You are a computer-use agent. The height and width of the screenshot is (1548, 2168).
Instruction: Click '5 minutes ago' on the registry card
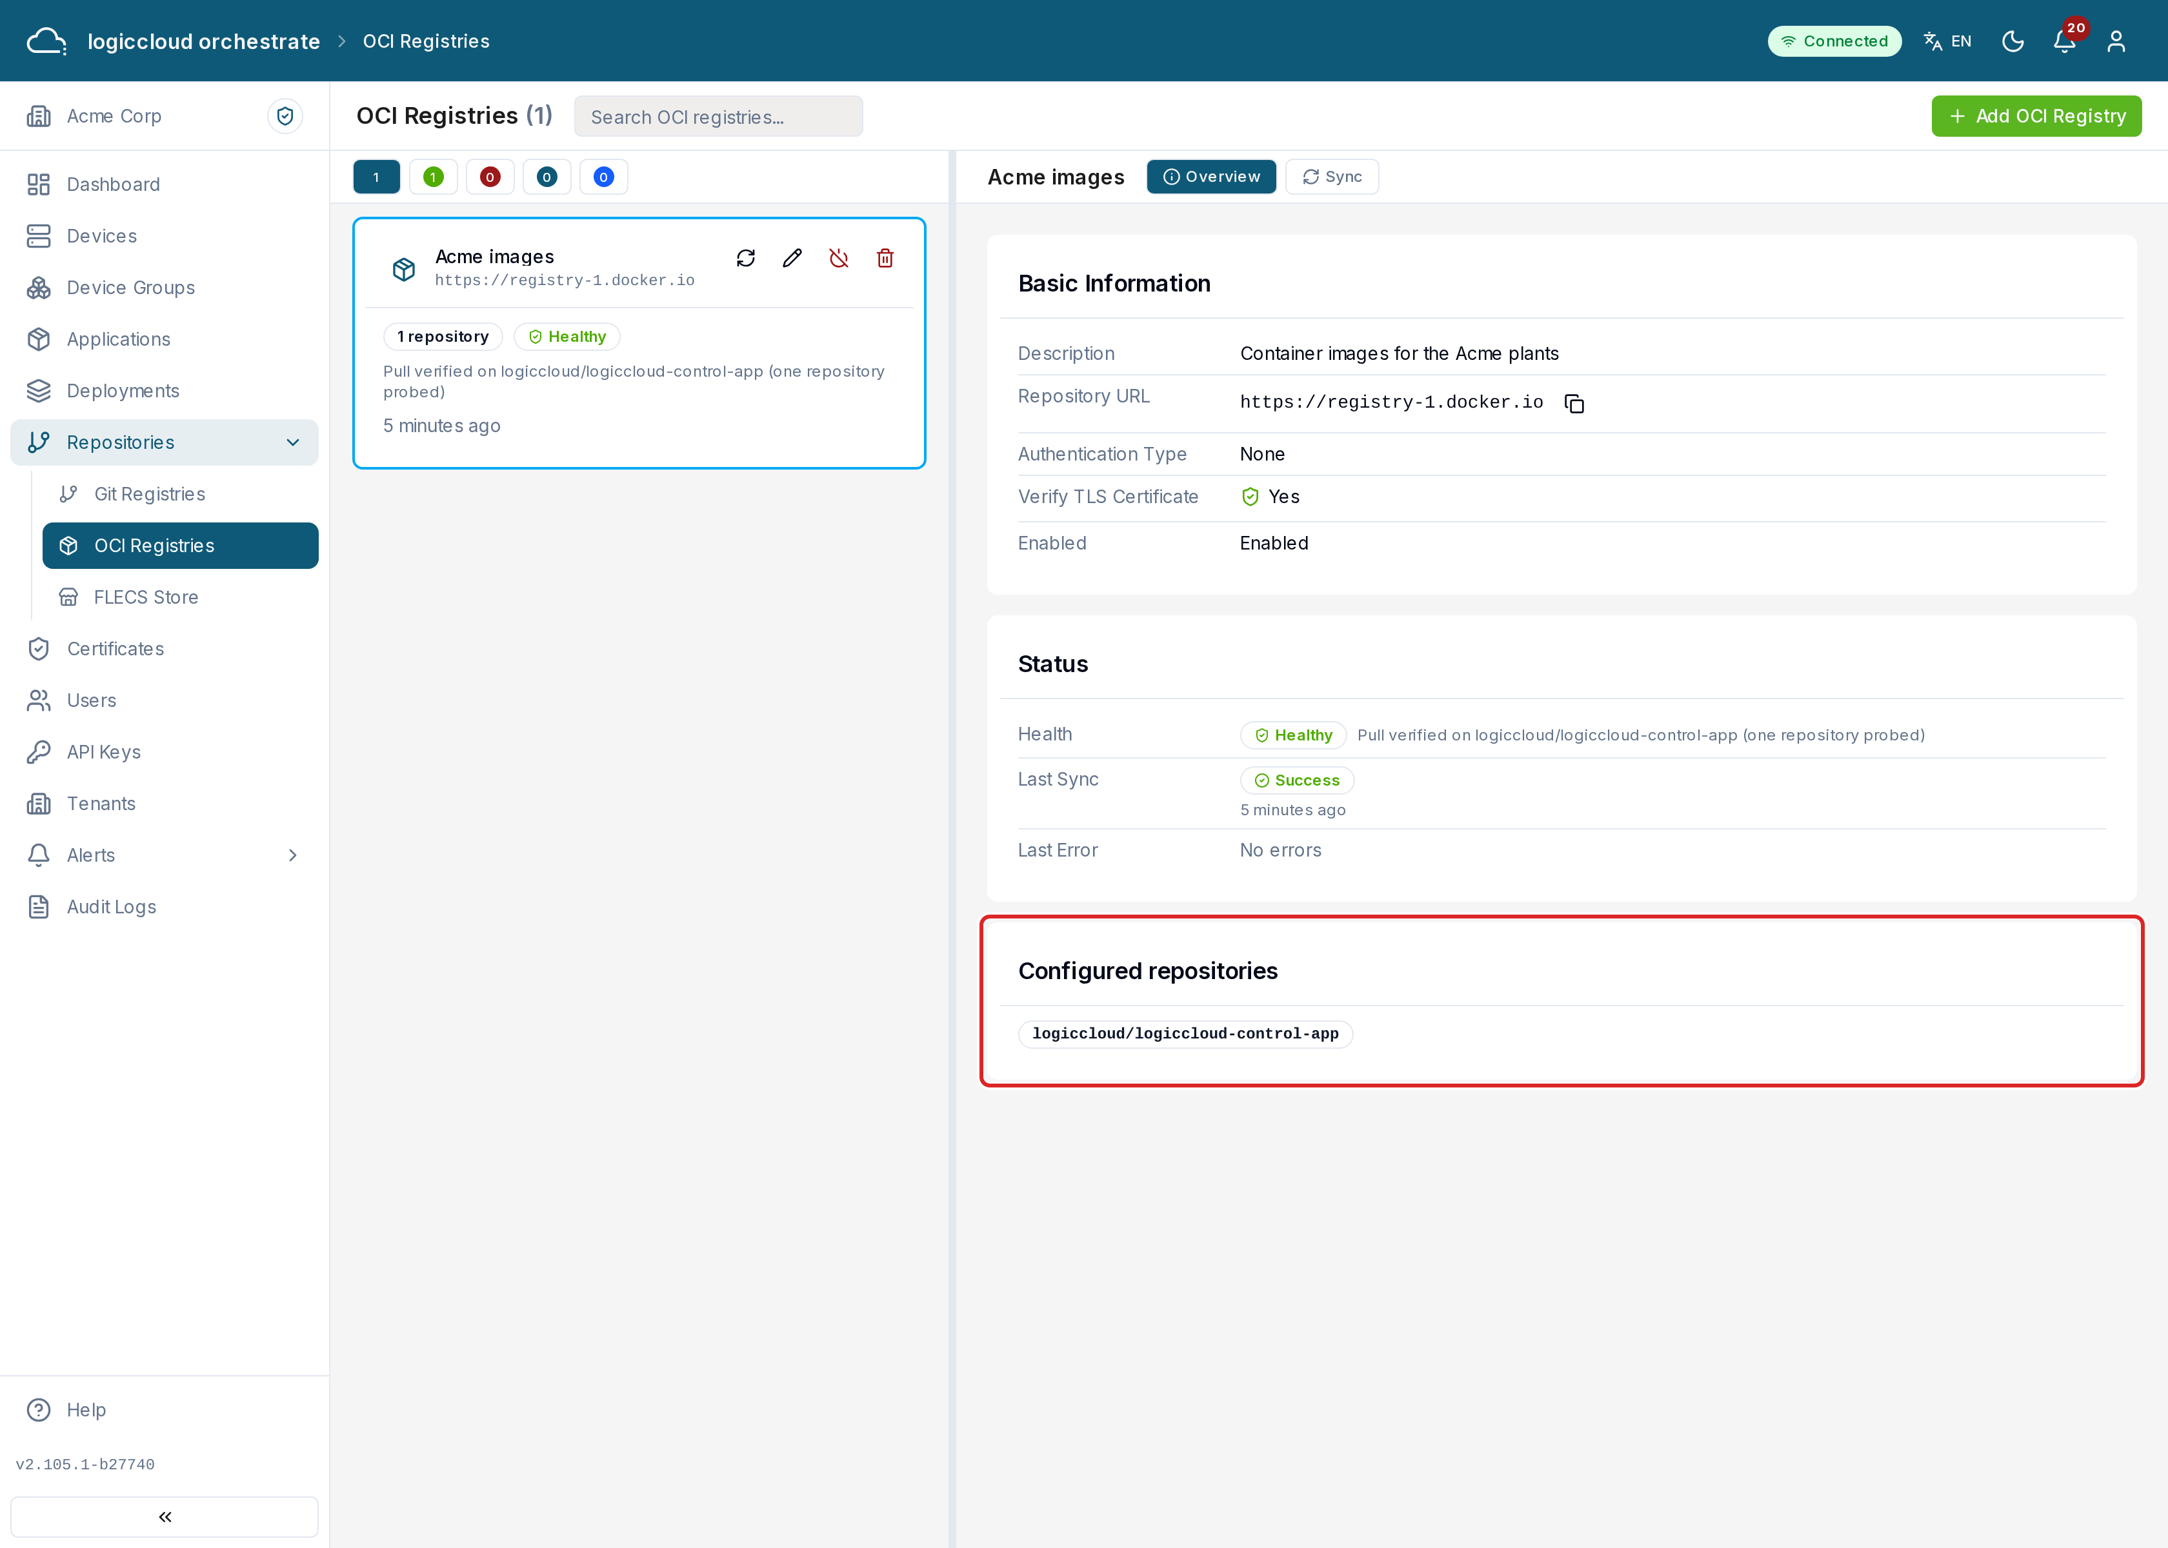441,426
